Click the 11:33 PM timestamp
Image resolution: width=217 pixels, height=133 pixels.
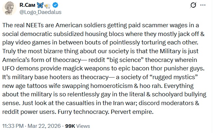coord(13,126)
